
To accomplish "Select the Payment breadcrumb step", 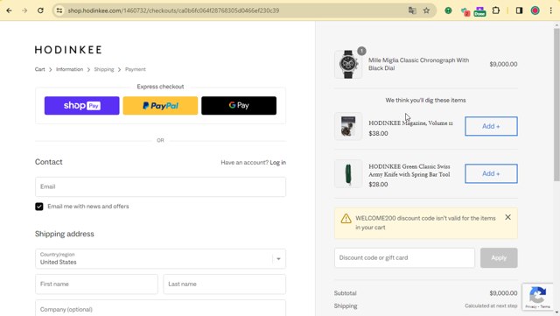I will point(136,69).
